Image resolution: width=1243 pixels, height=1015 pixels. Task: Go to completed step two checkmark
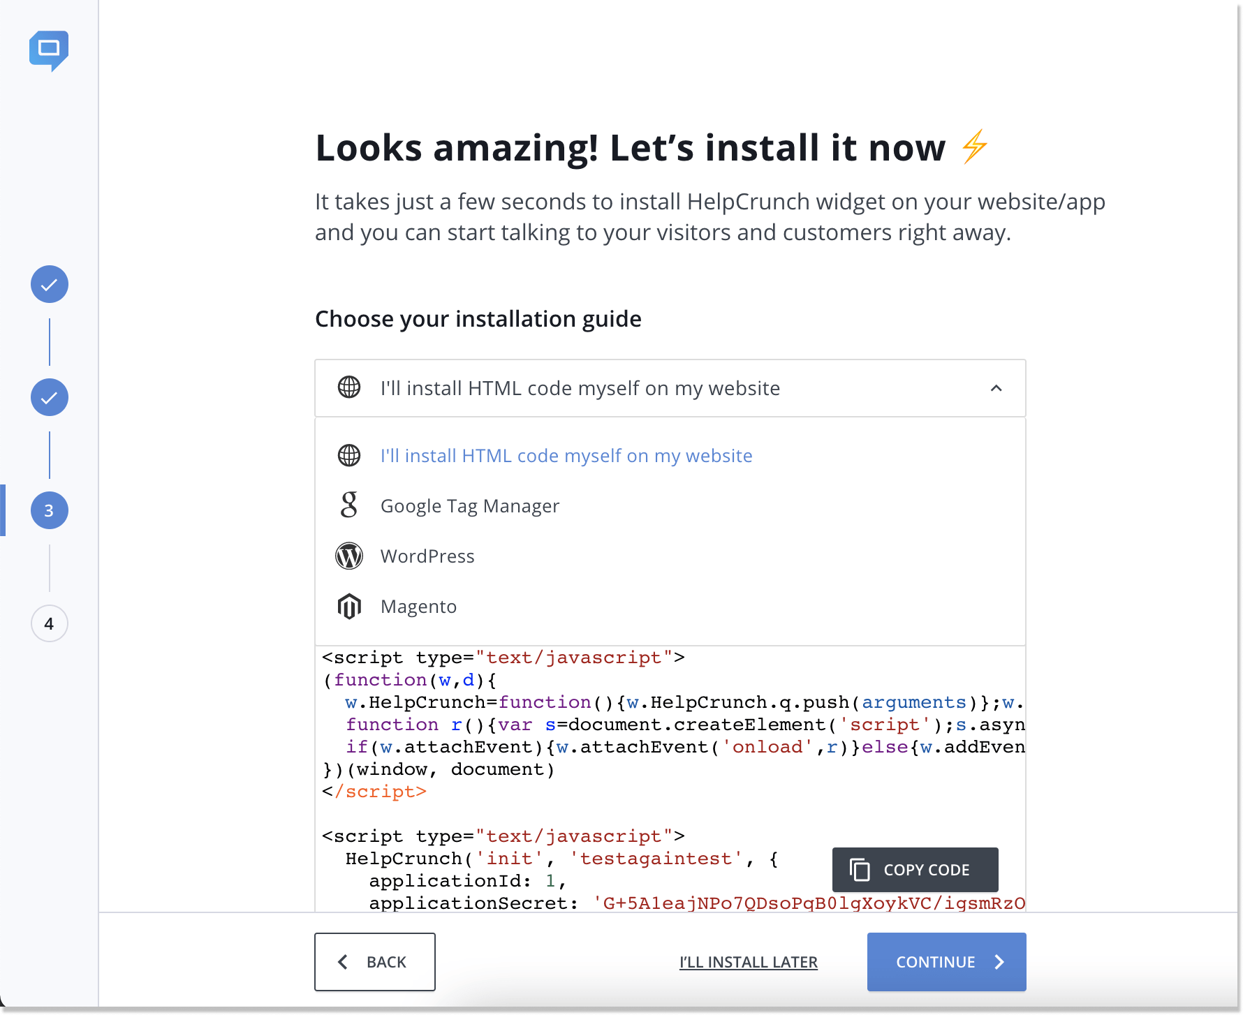pos(49,397)
